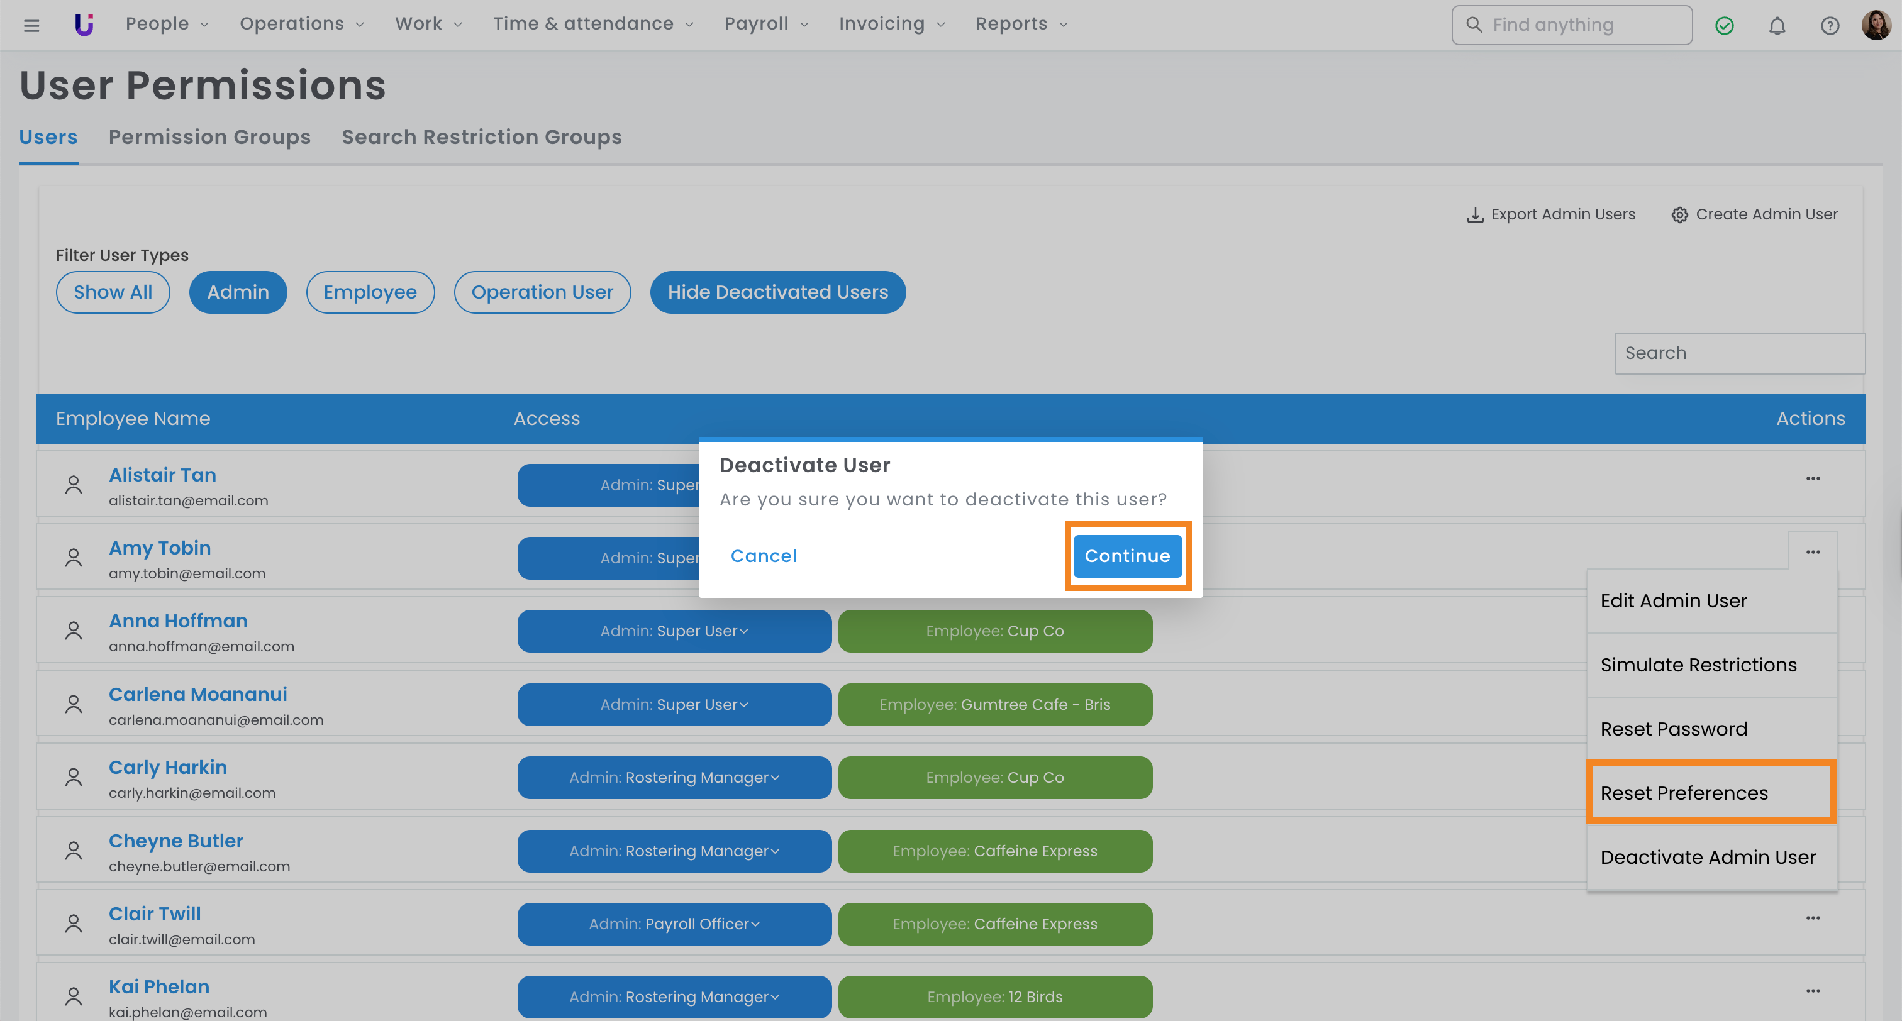Open the notifications bell
This screenshot has height=1021, width=1902.
[1776, 26]
